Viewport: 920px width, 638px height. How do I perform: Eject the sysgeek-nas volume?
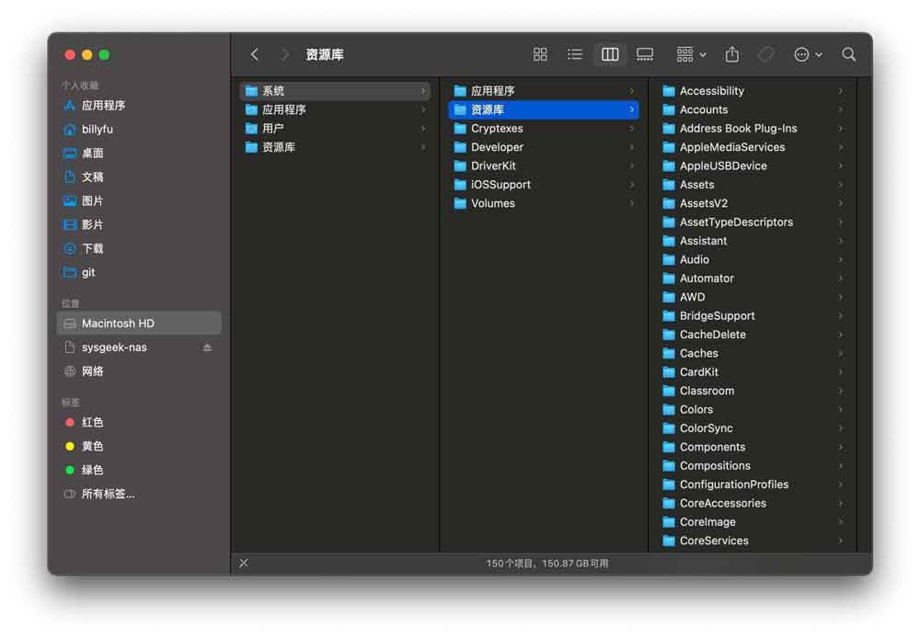[207, 347]
